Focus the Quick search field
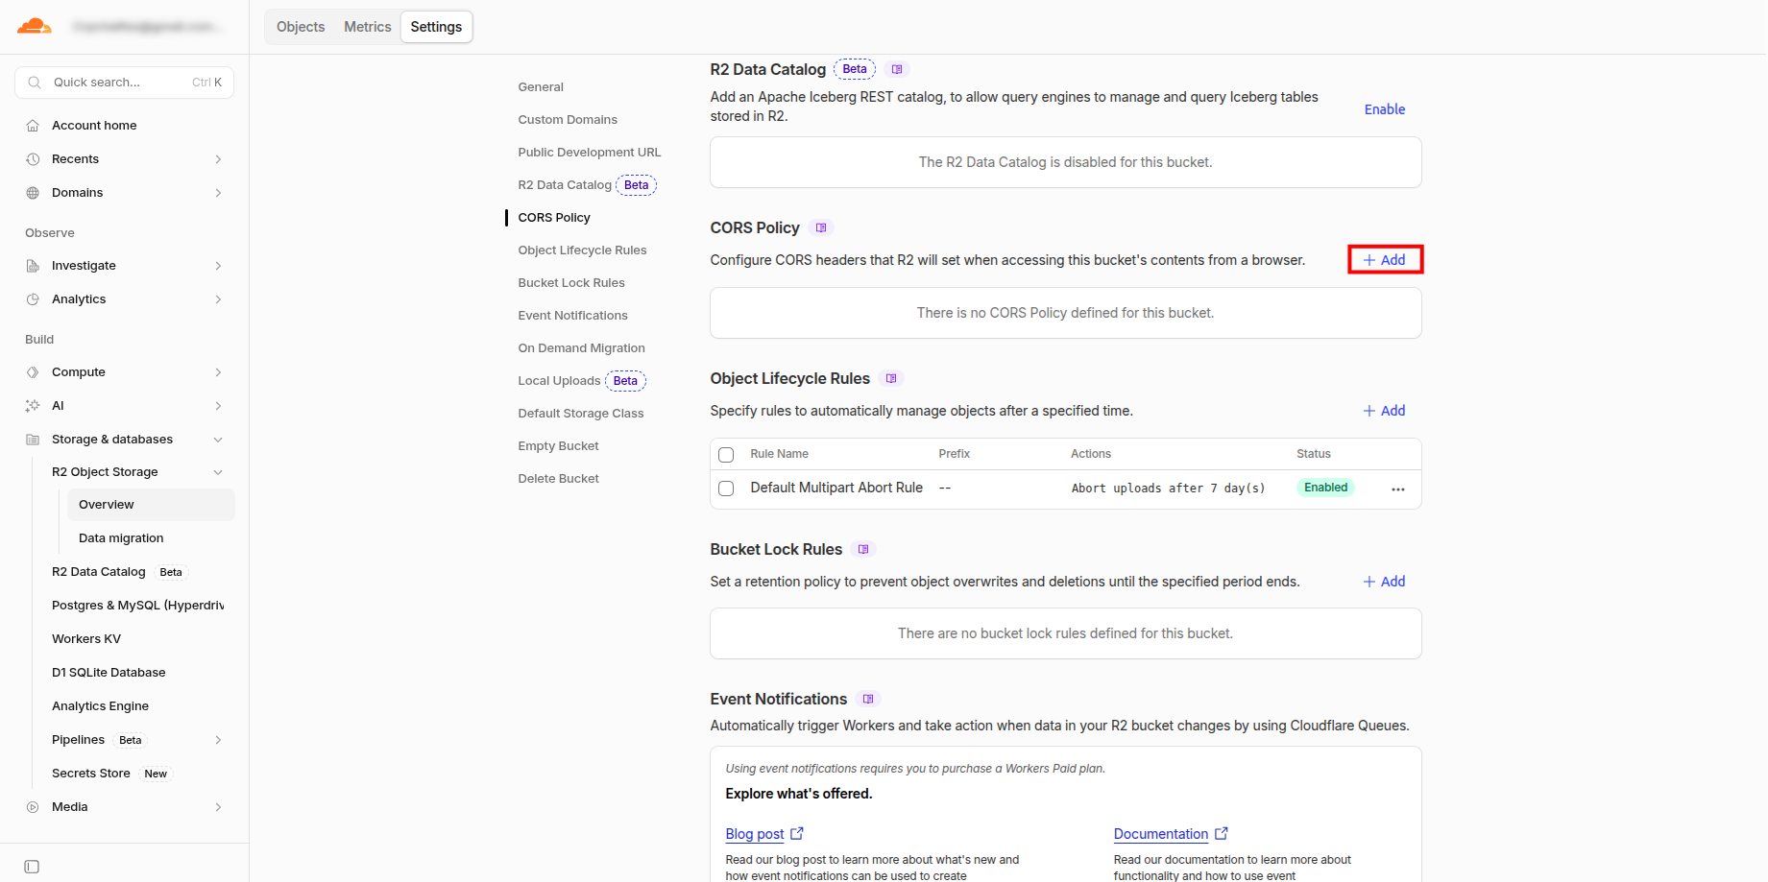 pos(125,83)
